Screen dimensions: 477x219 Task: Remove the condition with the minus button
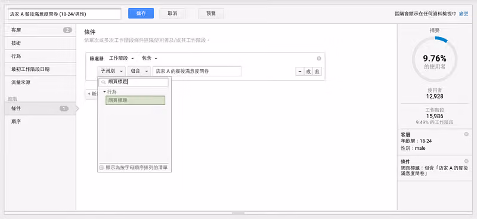click(300, 72)
